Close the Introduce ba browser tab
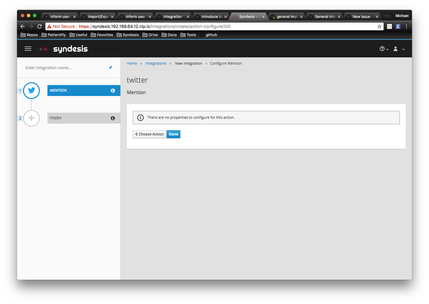This screenshot has height=304, width=429. pyautogui.click(x=226, y=17)
